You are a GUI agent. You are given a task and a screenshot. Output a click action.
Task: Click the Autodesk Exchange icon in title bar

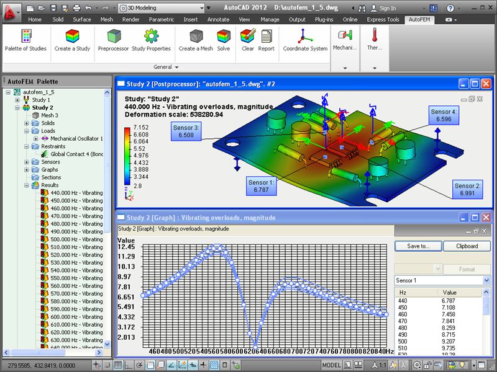point(433,8)
